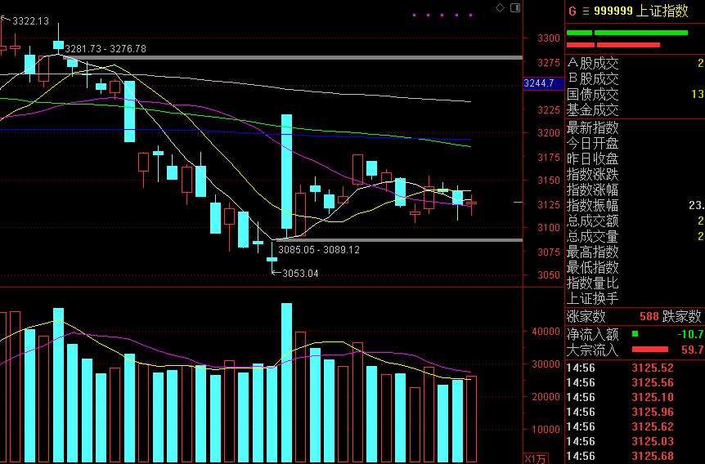Viewport: 705px width, 464px height.
Task: Click the 3150 price axis label
Action: pyautogui.click(x=549, y=181)
